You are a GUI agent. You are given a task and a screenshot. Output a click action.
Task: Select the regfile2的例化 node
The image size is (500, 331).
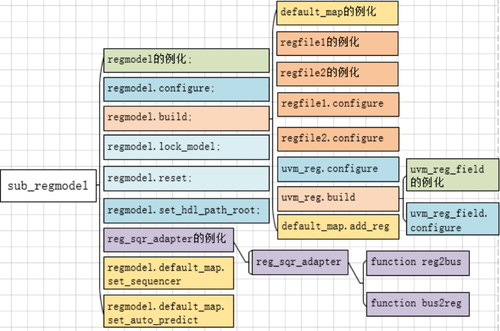tap(338, 74)
